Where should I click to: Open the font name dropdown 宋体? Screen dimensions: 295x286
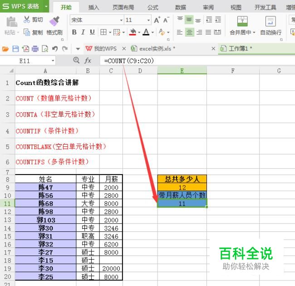tap(121, 20)
